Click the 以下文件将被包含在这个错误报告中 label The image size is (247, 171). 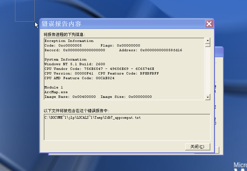(76, 111)
